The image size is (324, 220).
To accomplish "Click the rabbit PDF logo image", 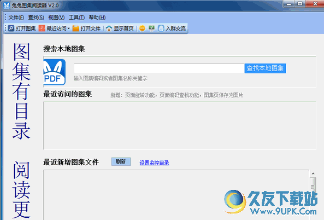I will click(x=55, y=72).
